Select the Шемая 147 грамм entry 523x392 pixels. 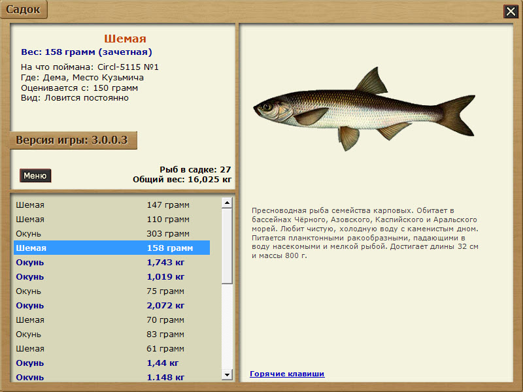[112, 205]
